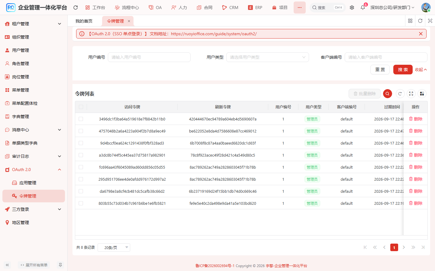The width and height of the screenshot is (435, 271).
Task: Go to the last page of records
Action: point(423,247)
